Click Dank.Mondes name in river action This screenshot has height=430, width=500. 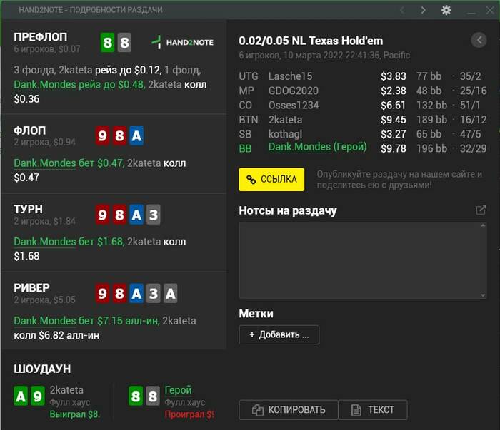point(45,320)
